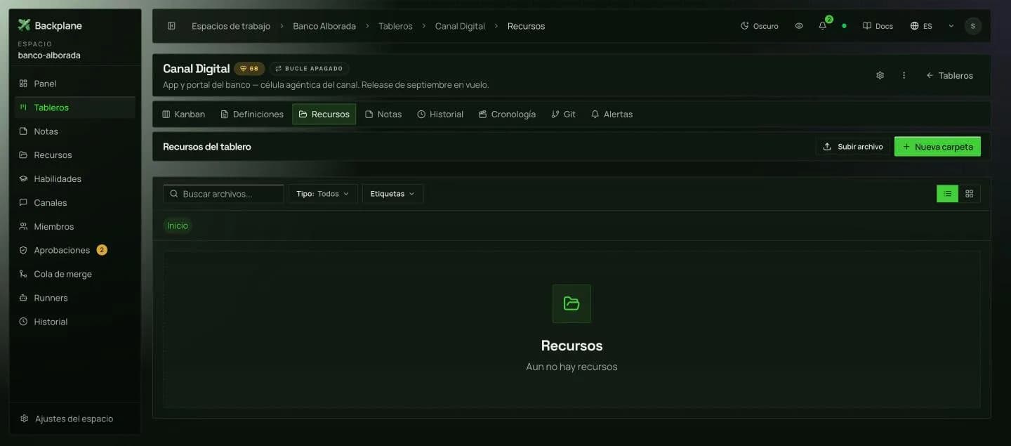Open Ajustes del espacio
The width and height of the screenshot is (1011, 446).
click(x=74, y=419)
